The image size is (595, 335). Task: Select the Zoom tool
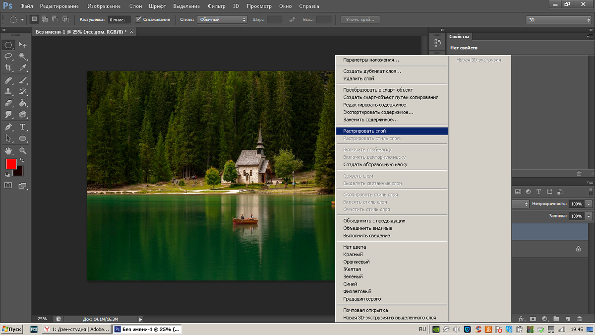[x=23, y=150]
